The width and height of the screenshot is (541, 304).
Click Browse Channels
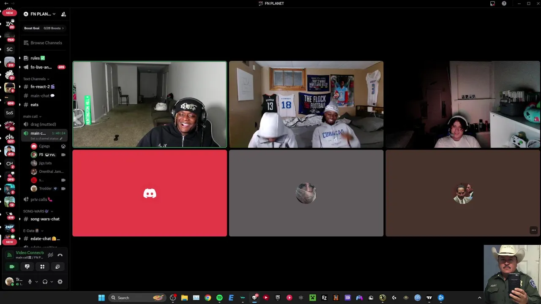44,43
